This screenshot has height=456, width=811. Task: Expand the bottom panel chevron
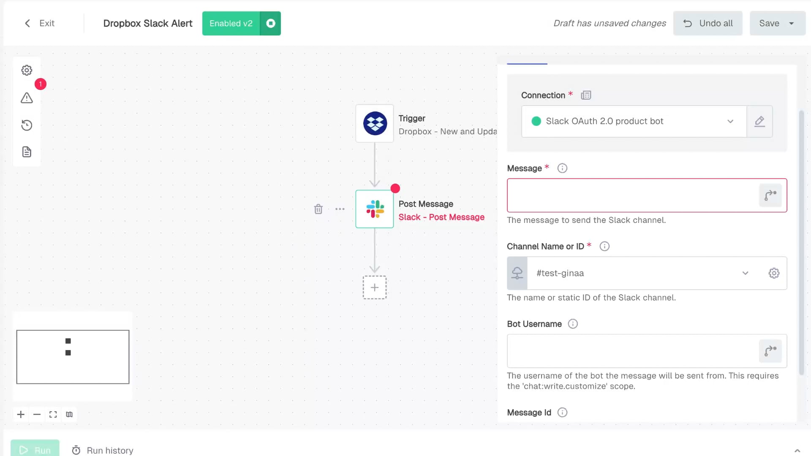coord(797,451)
